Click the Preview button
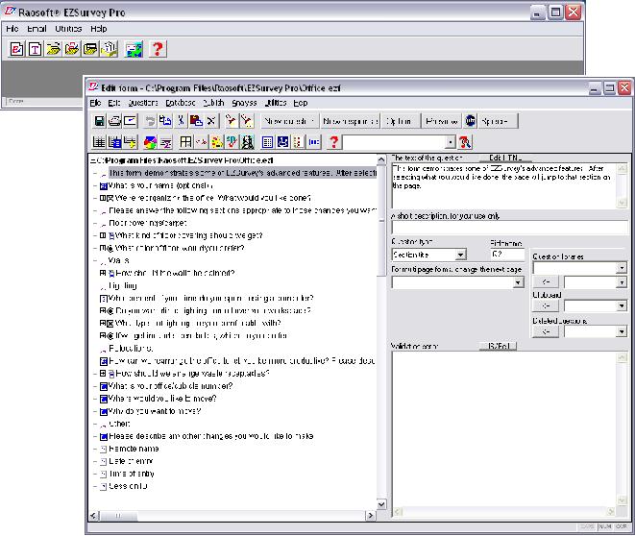 [441, 121]
